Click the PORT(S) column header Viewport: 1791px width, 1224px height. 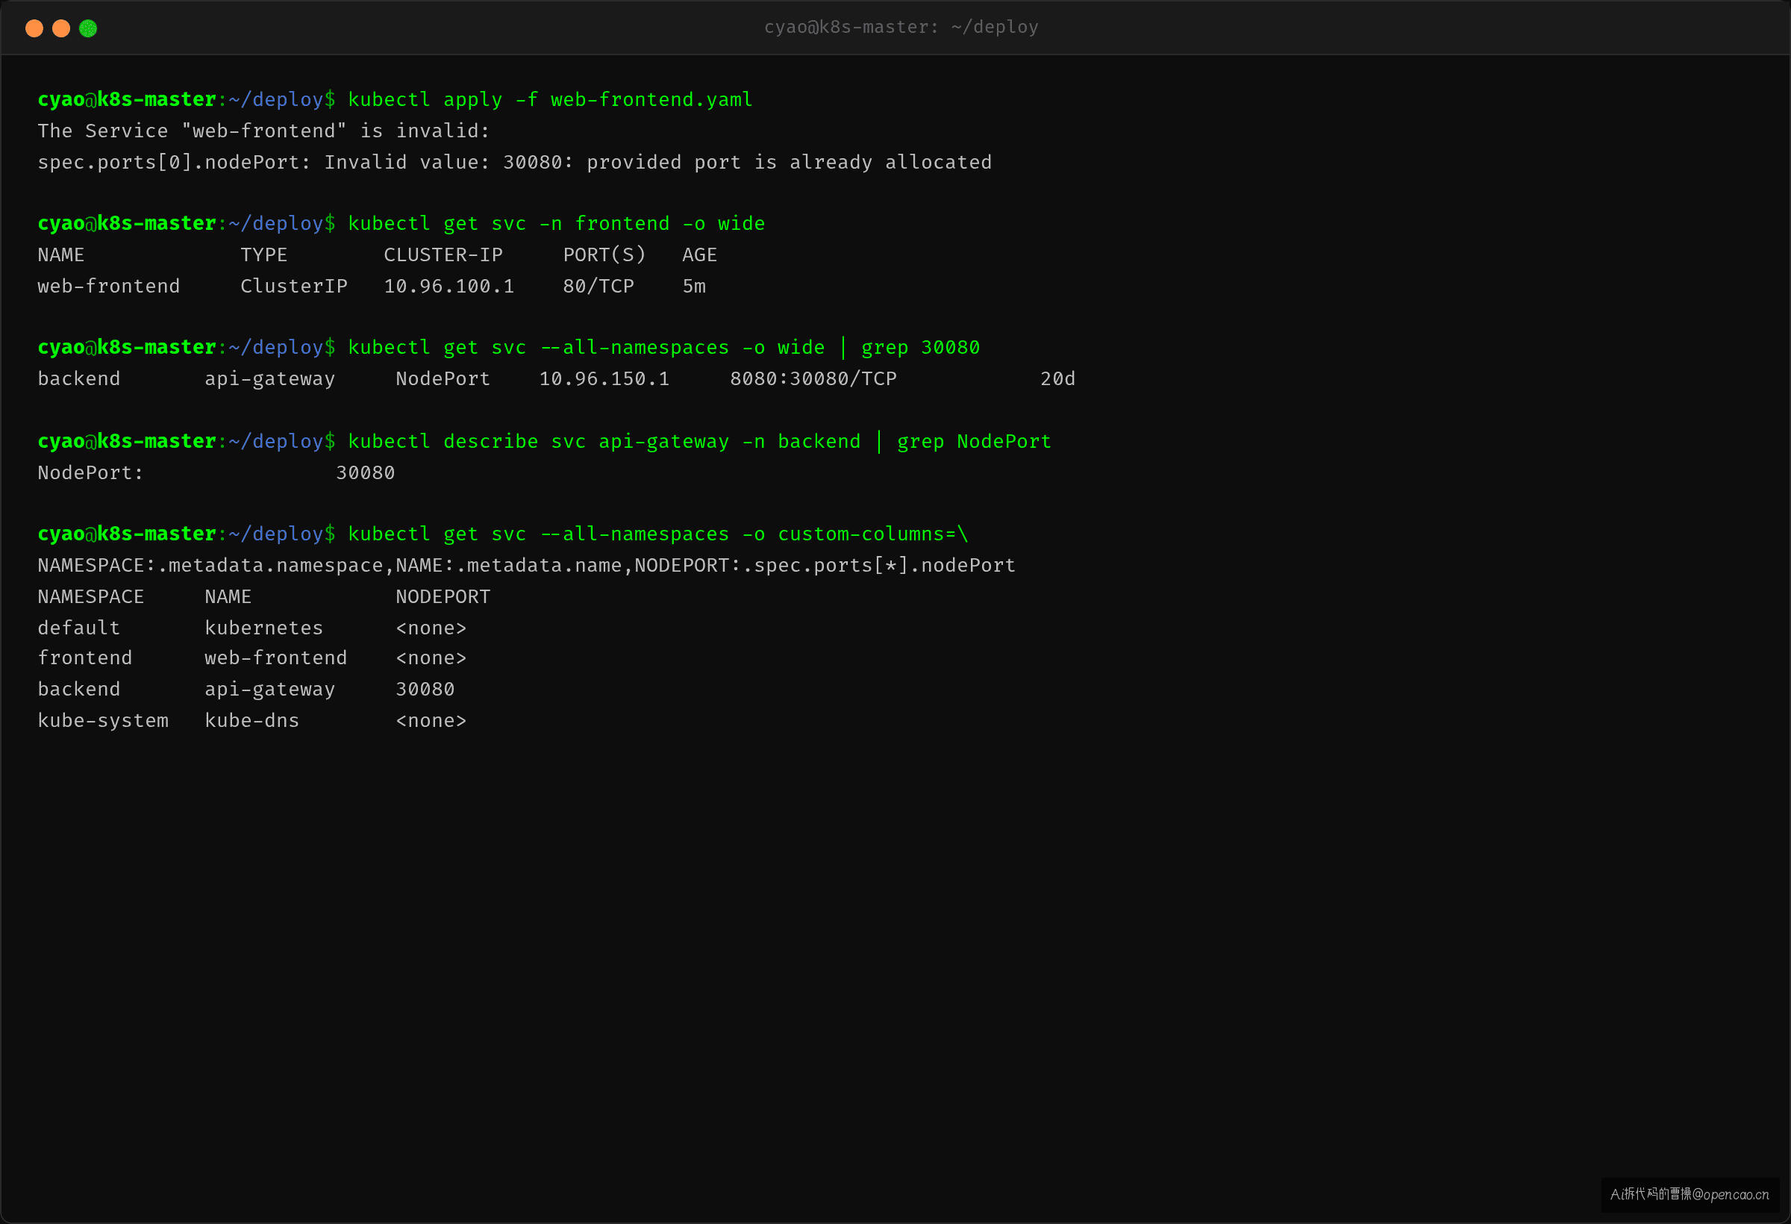click(x=604, y=255)
